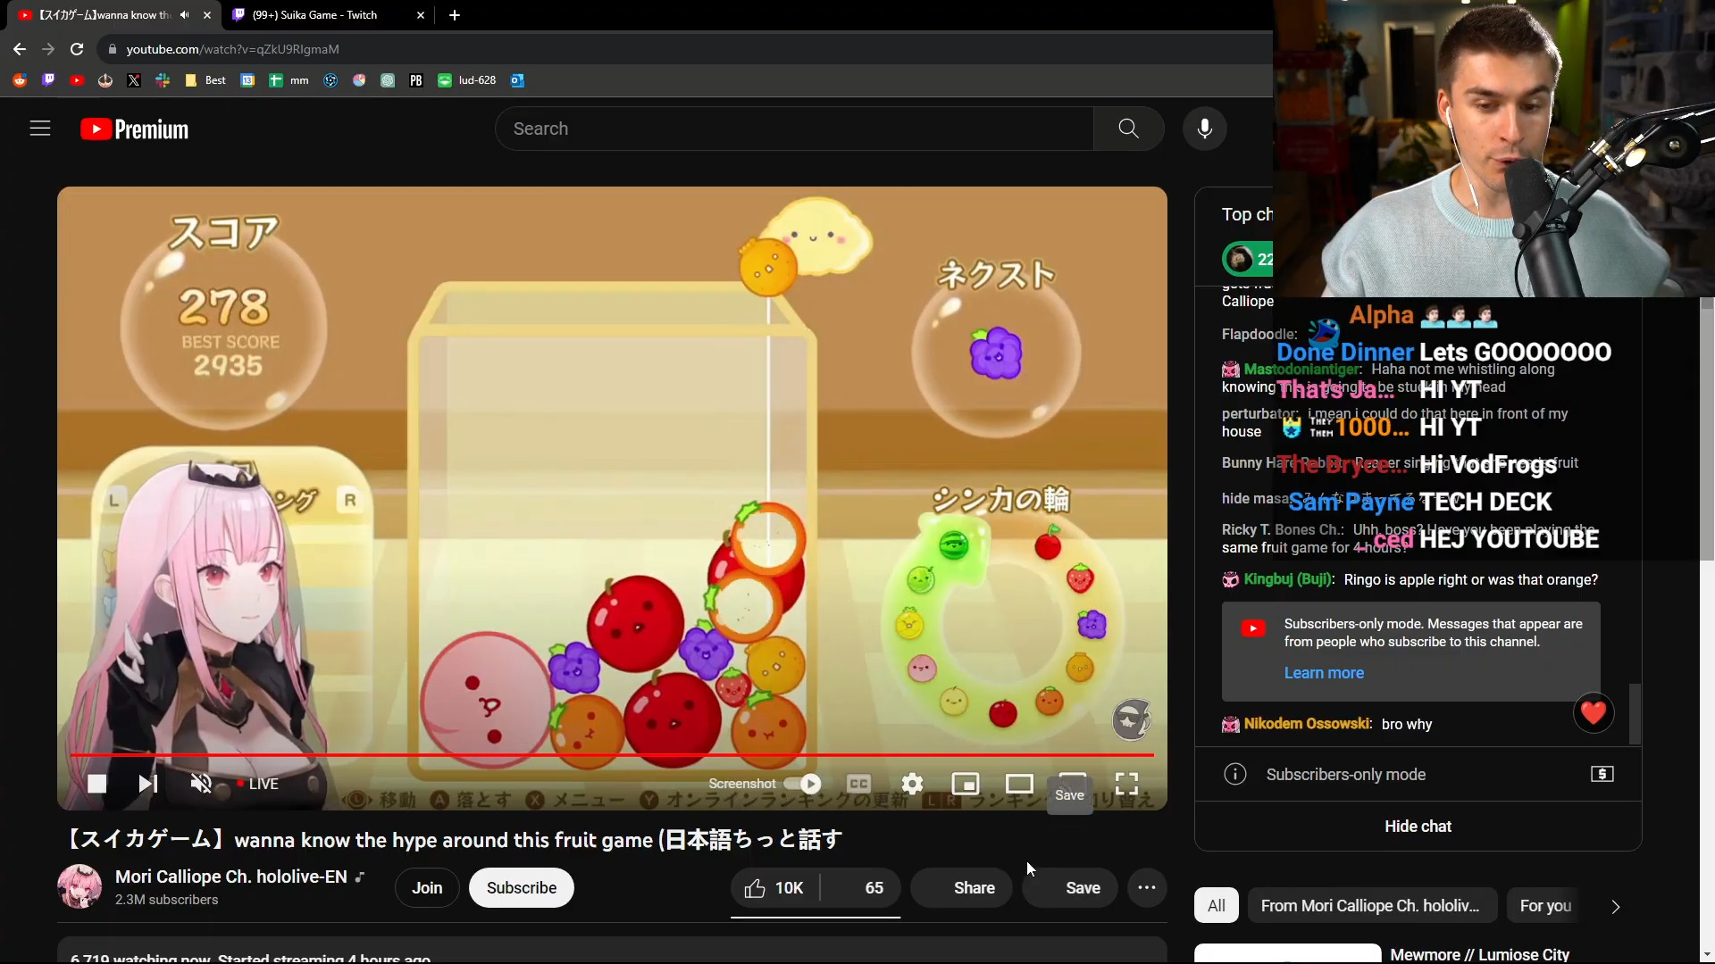This screenshot has width=1715, height=964.
Task: Select the All filter chip
Action: pyautogui.click(x=1217, y=906)
